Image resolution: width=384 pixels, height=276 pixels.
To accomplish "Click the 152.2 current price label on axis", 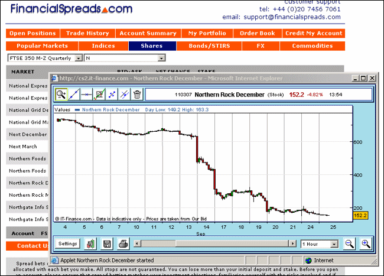I will (360, 216).
